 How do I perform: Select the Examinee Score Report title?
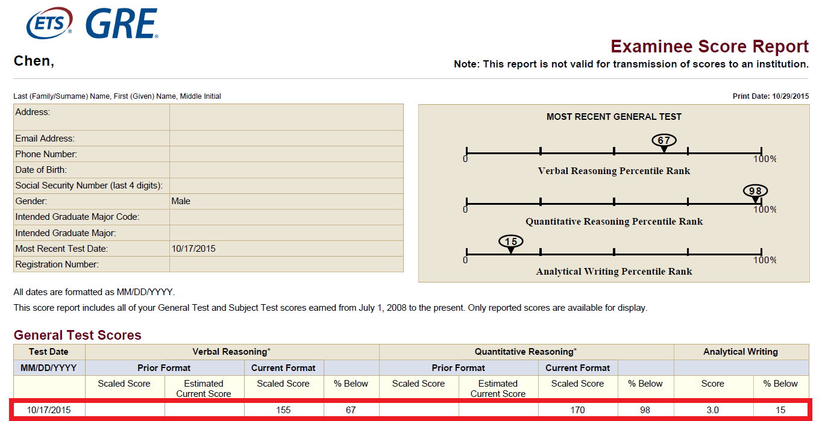[709, 46]
